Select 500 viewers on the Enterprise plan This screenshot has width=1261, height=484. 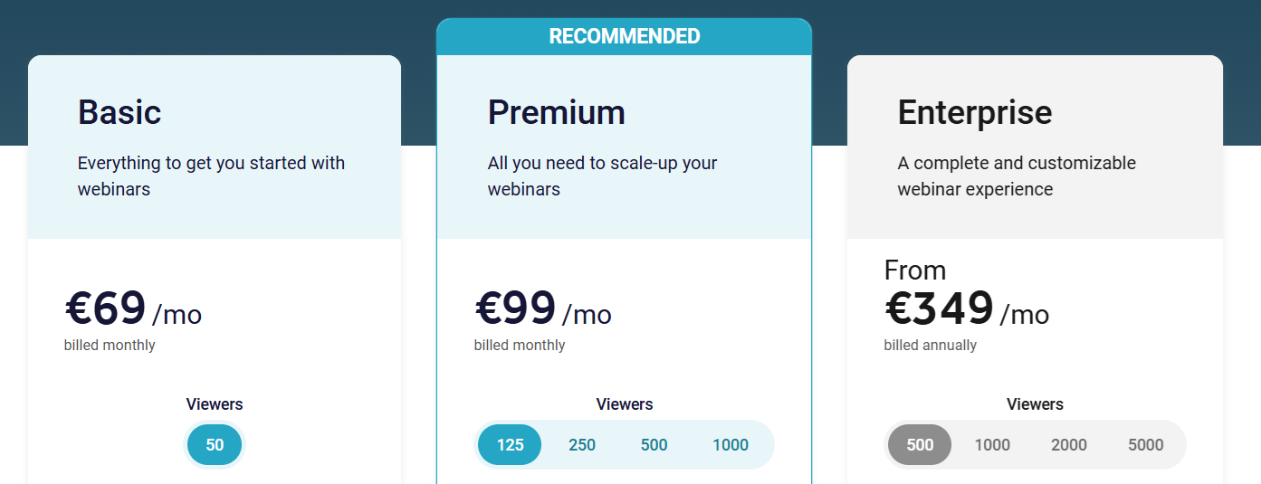pyautogui.click(x=920, y=445)
